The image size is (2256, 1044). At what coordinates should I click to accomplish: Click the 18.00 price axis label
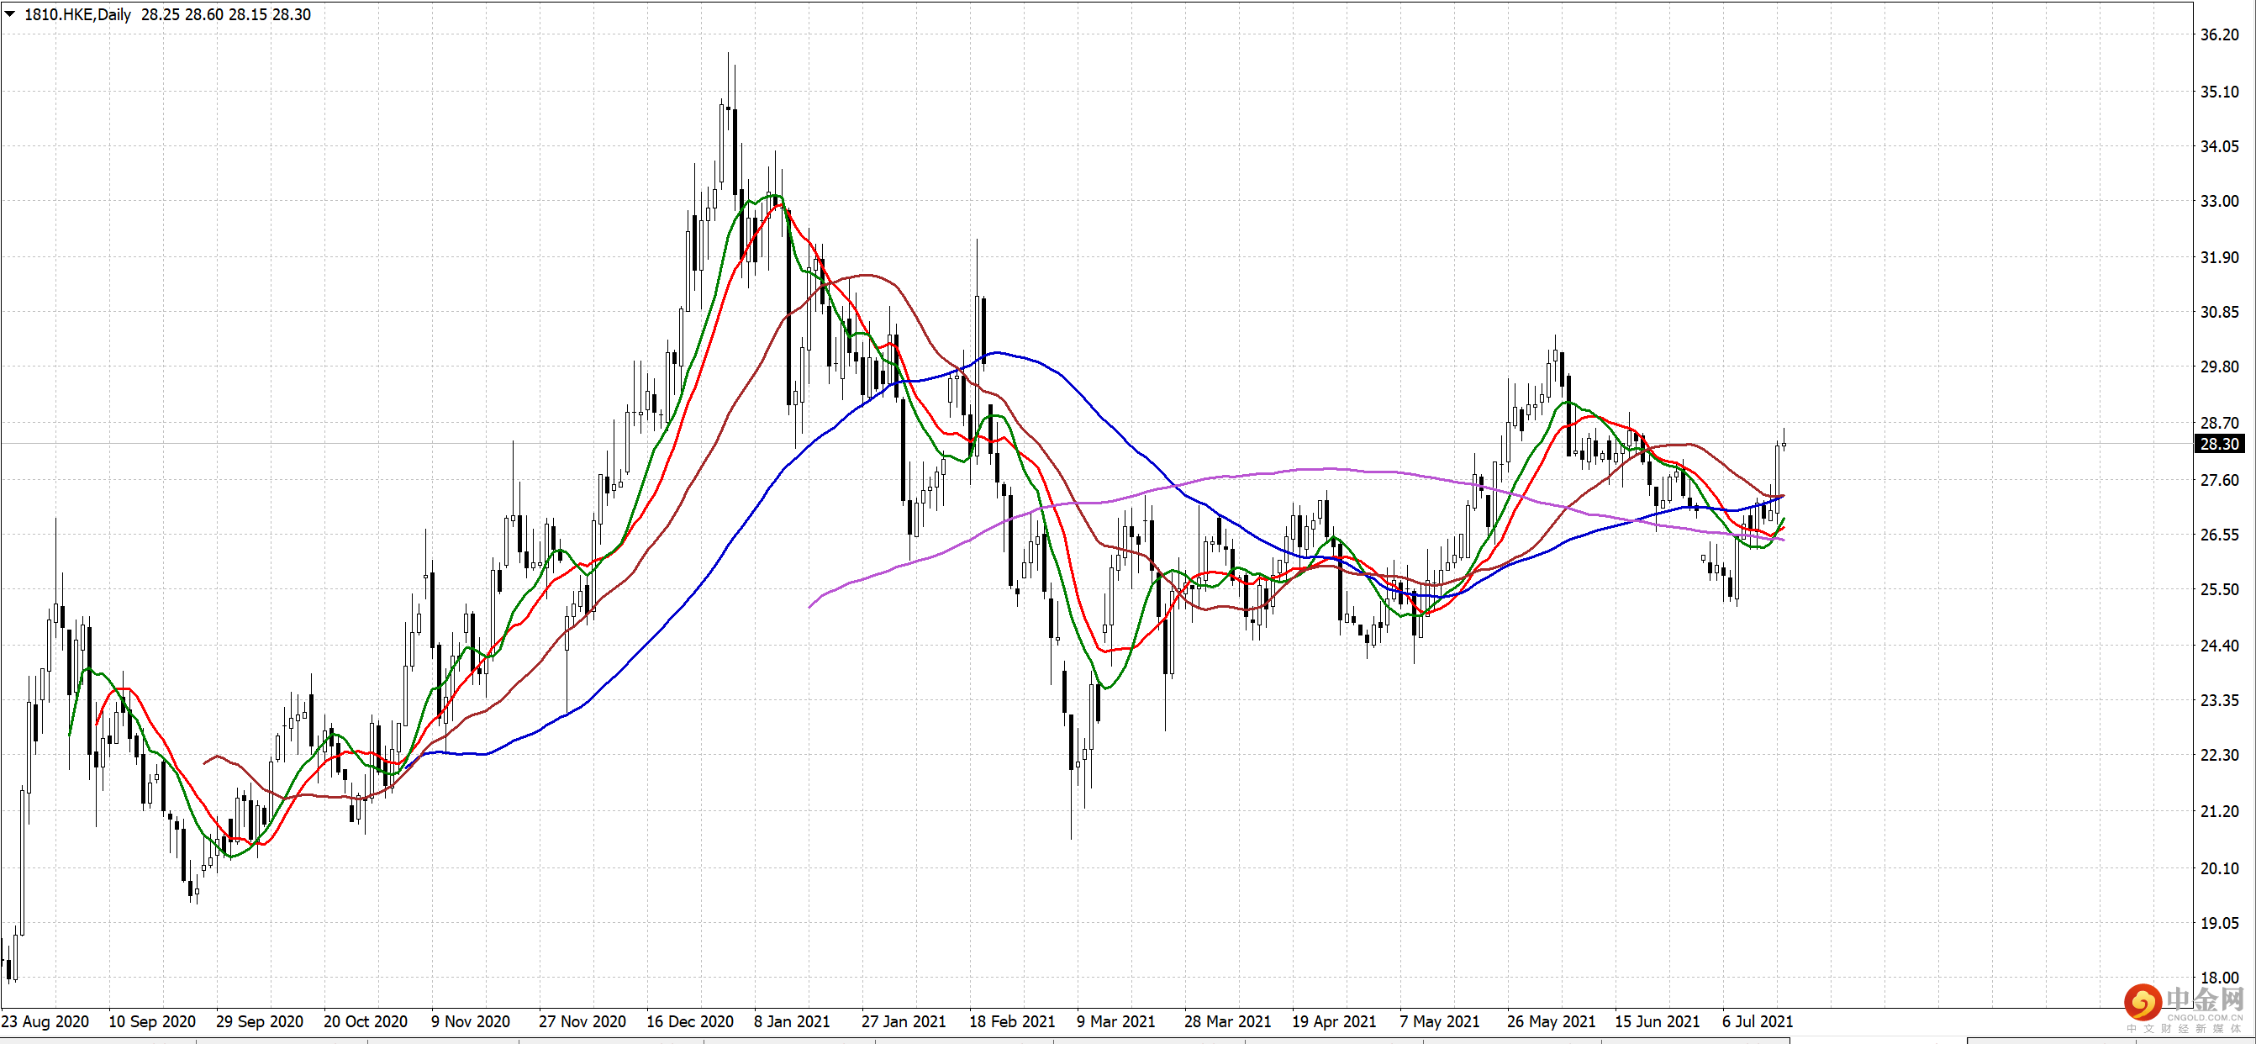coord(2219,978)
